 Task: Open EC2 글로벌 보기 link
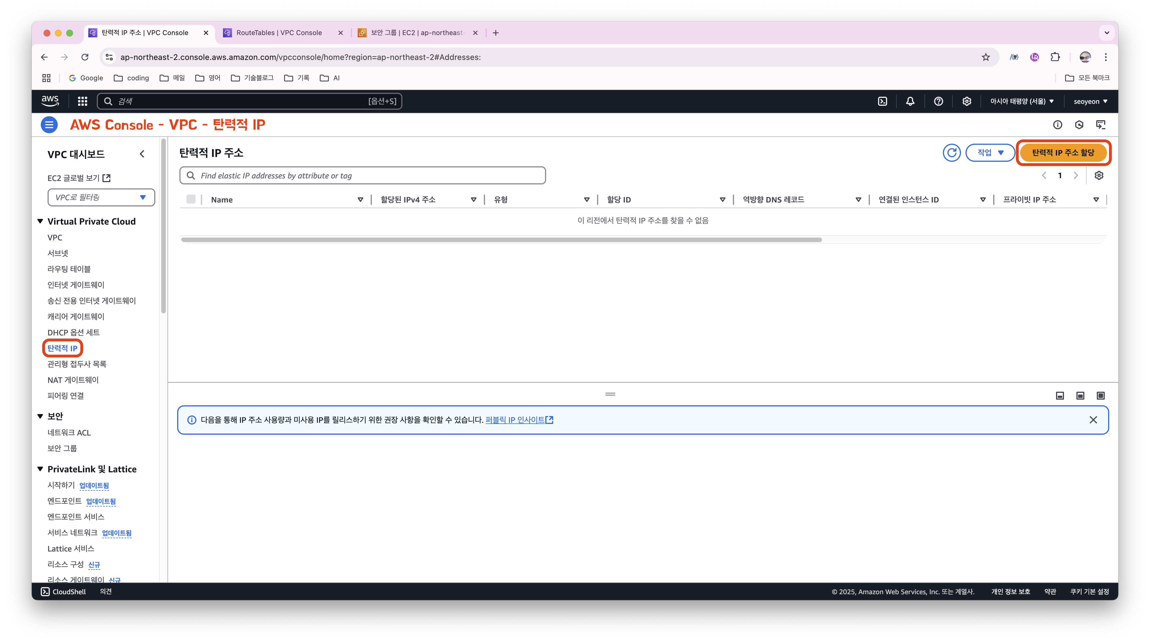click(x=79, y=178)
